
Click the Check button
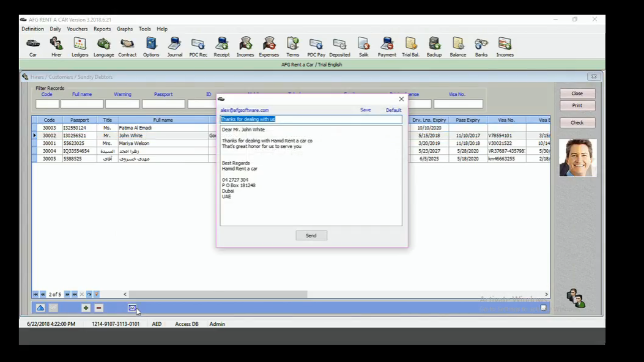(x=577, y=123)
